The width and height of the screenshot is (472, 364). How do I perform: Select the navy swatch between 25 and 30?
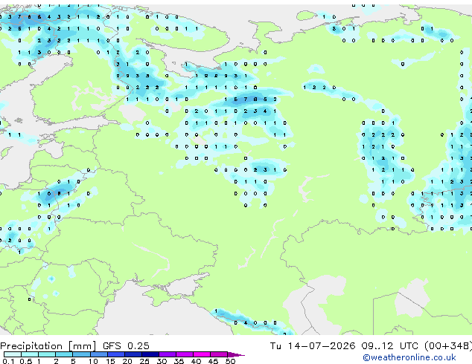click(150, 354)
